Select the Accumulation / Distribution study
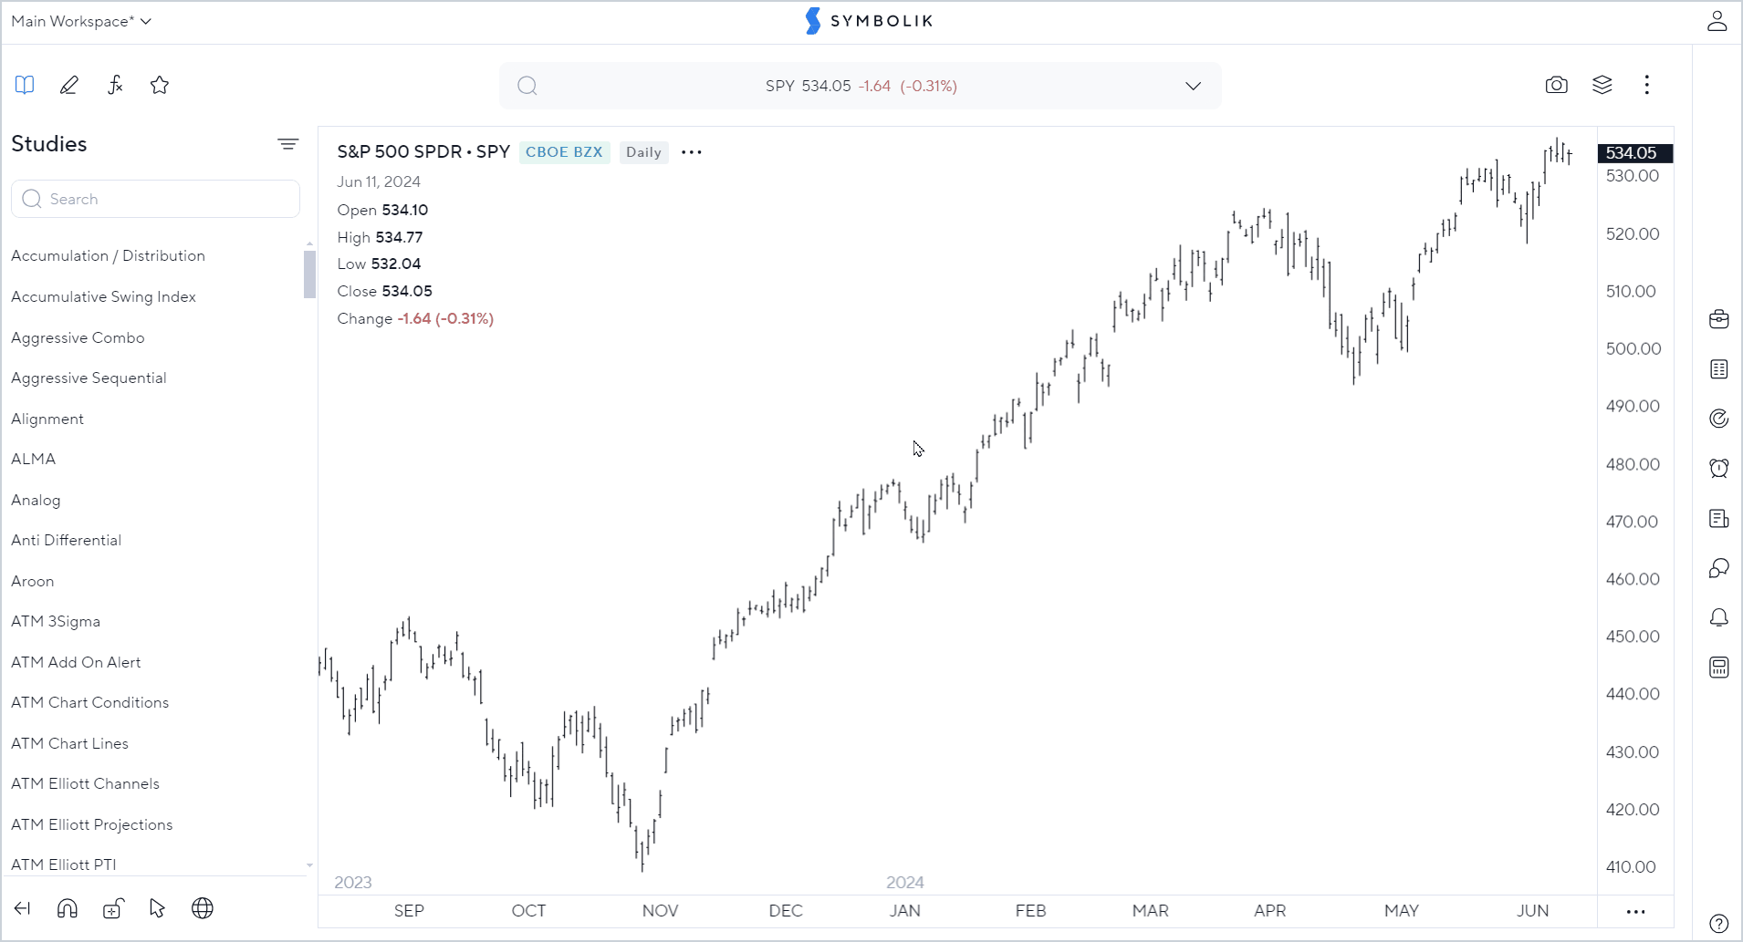The width and height of the screenshot is (1743, 942). (x=108, y=255)
